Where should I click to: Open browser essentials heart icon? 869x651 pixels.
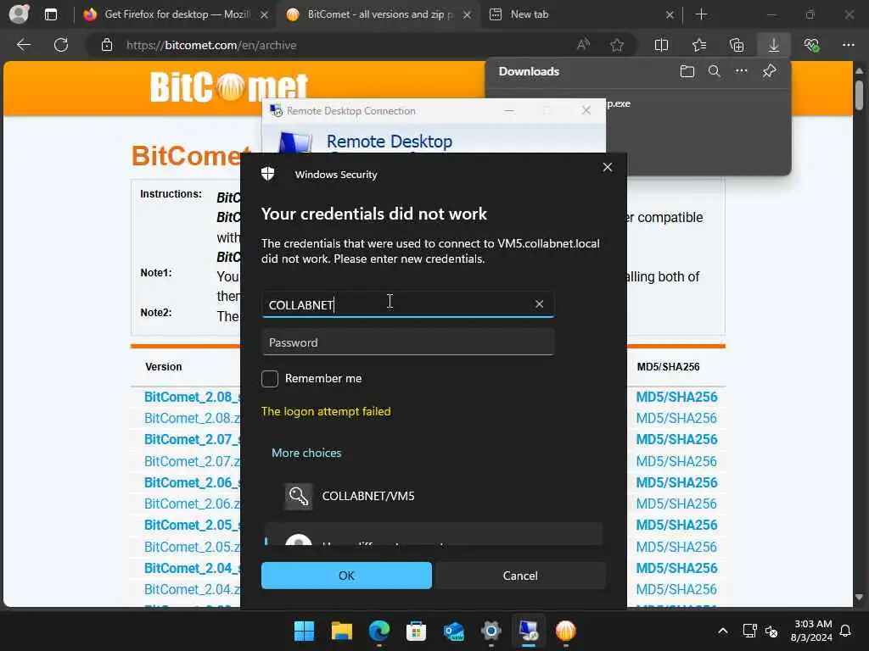coord(811,45)
